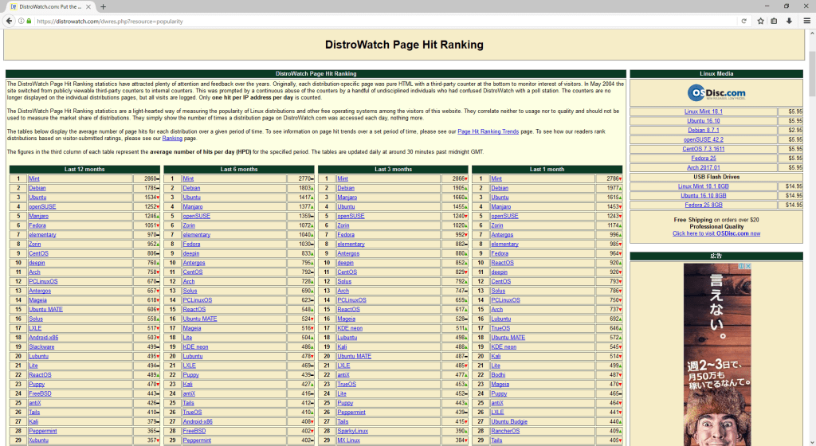Show bookmarks via the clipboard icon
Screen dimensions: 816x446
coord(774,22)
